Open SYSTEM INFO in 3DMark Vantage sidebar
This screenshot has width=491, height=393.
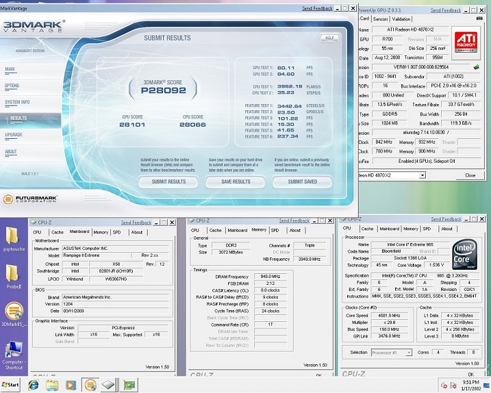coord(17,102)
